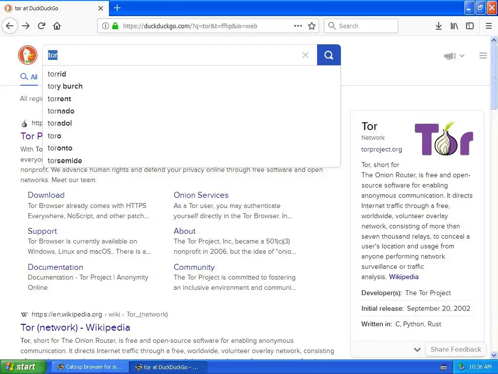This screenshot has width=498, height=374.
Task: Open page actions three-dot menu
Action: pos(298,26)
